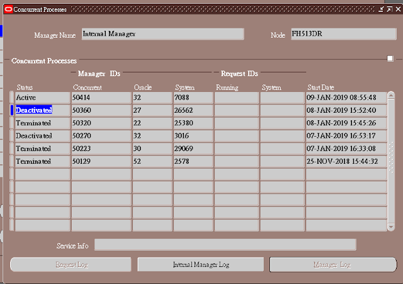Click system ID 2578

(x=193, y=161)
